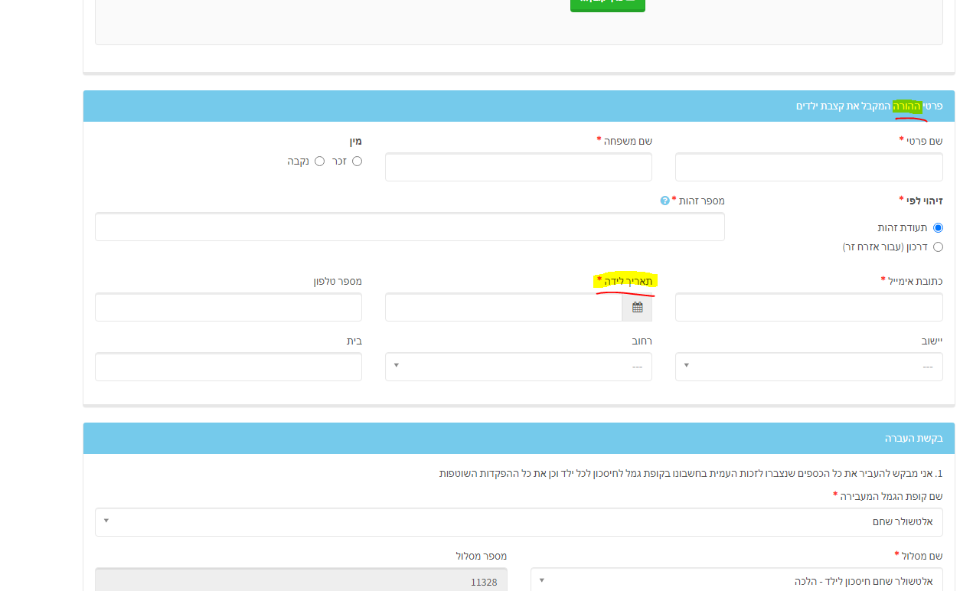Click the מספר מסלול field showing 11328

[x=301, y=580]
